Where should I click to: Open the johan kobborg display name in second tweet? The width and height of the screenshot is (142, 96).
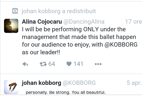(41, 83)
